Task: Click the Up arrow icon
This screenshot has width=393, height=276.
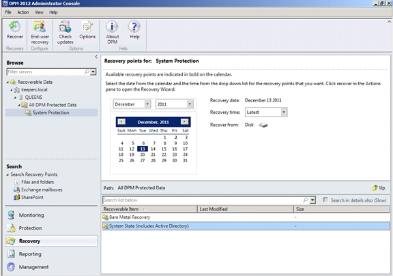Action: (375, 187)
